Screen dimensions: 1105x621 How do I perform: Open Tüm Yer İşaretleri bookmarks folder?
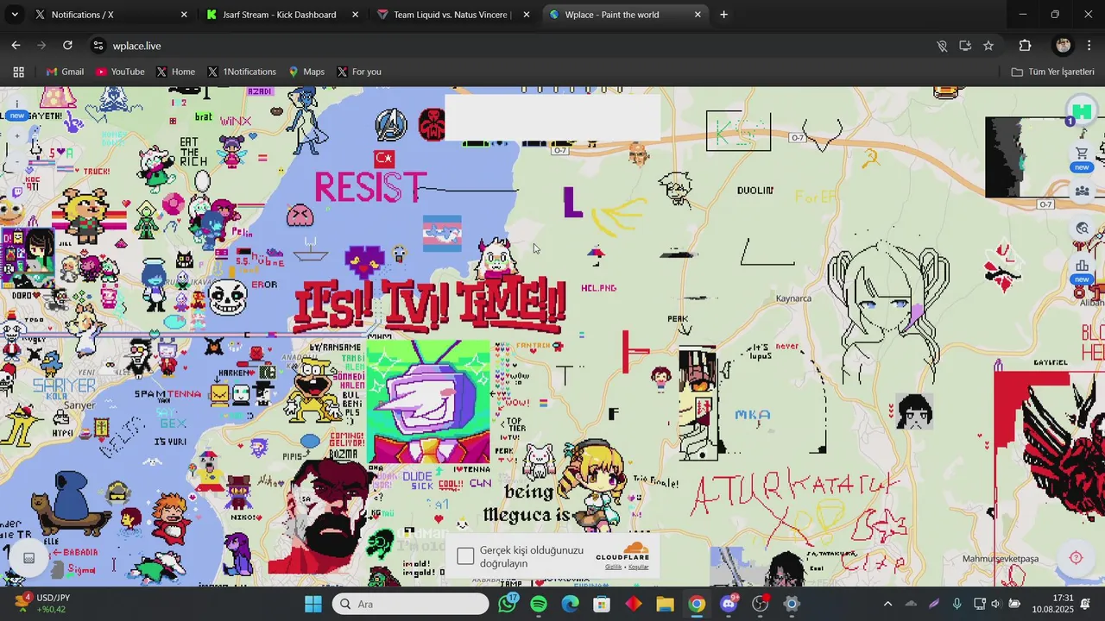[1052, 72]
